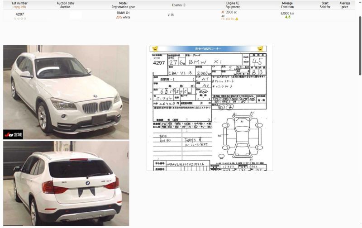The width and height of the screenshot is (362, 228).
Task: Click the green 4.5 condition grade
Action: tap(288, 17)
